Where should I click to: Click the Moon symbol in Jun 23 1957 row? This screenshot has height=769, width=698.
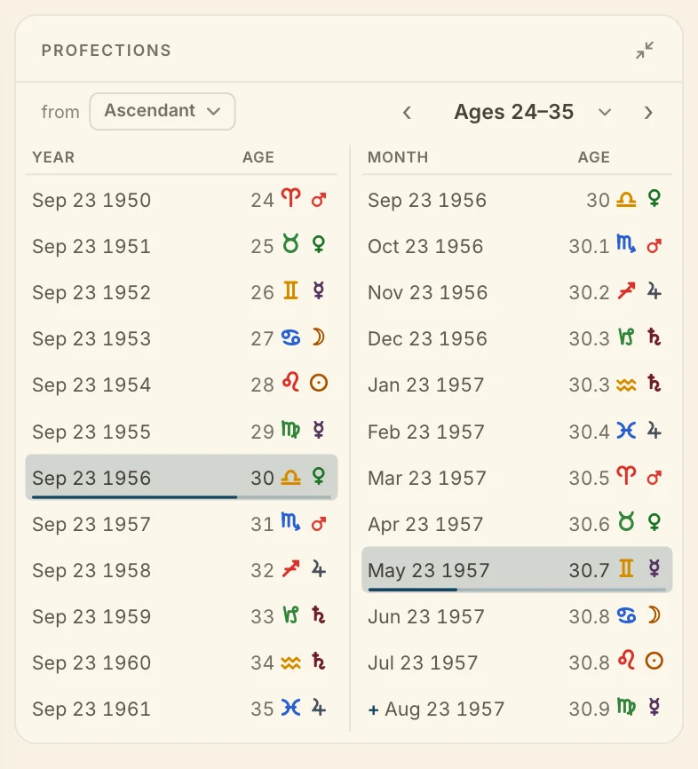point(654,615)
